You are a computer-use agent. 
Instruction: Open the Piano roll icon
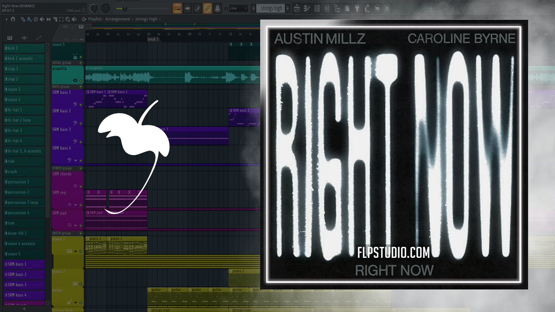coord(307,8)
